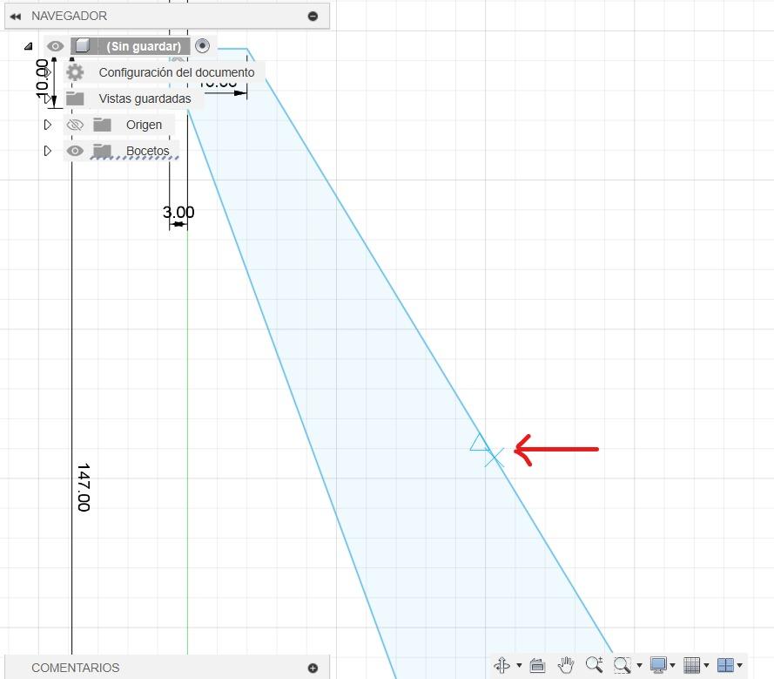Open the Orbit tool dropdown arrow

519,665
